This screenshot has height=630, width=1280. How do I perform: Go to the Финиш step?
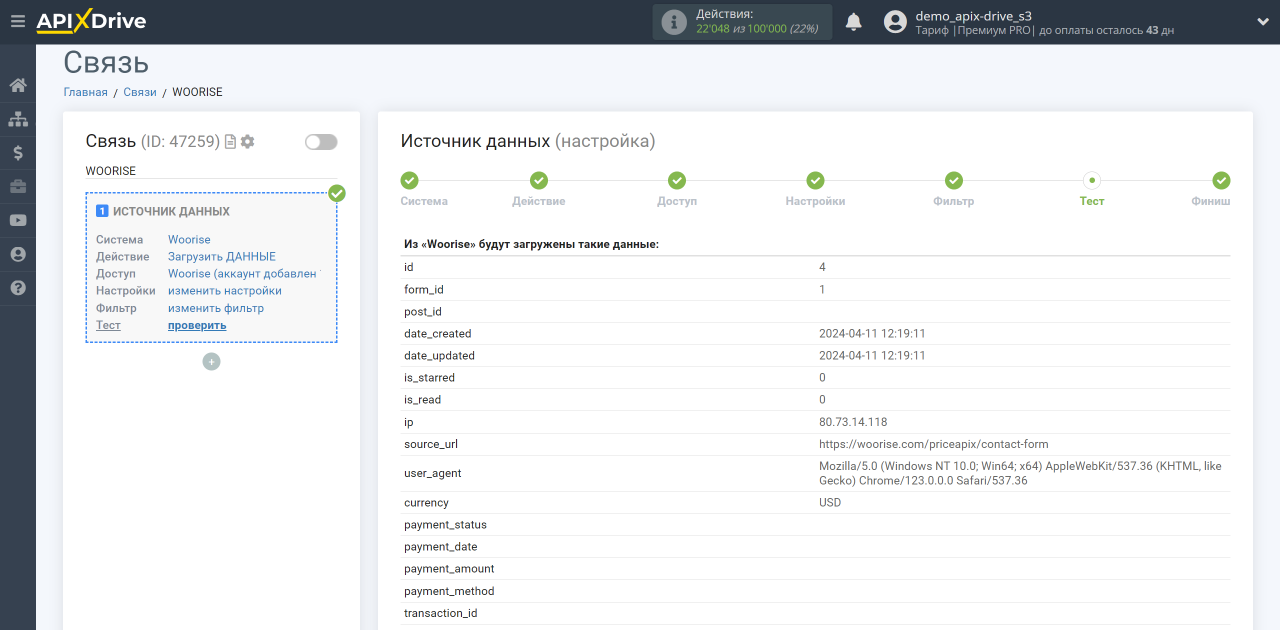(x=1221, y=180)
